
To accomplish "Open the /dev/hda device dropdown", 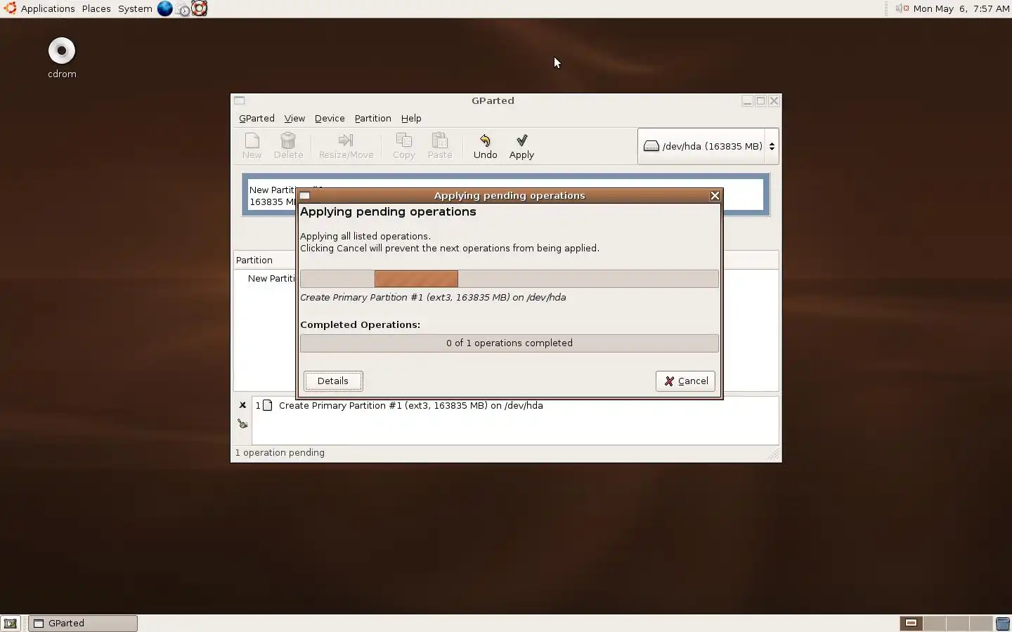I will point(708,146).
